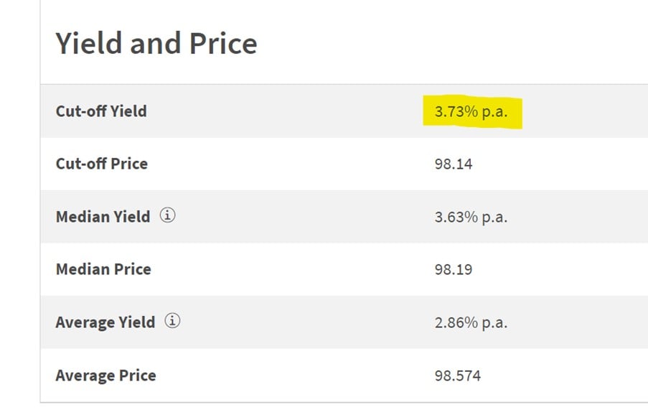
Task: Select the 3.63% p.a. median yield value
Action: coord(471,217)
